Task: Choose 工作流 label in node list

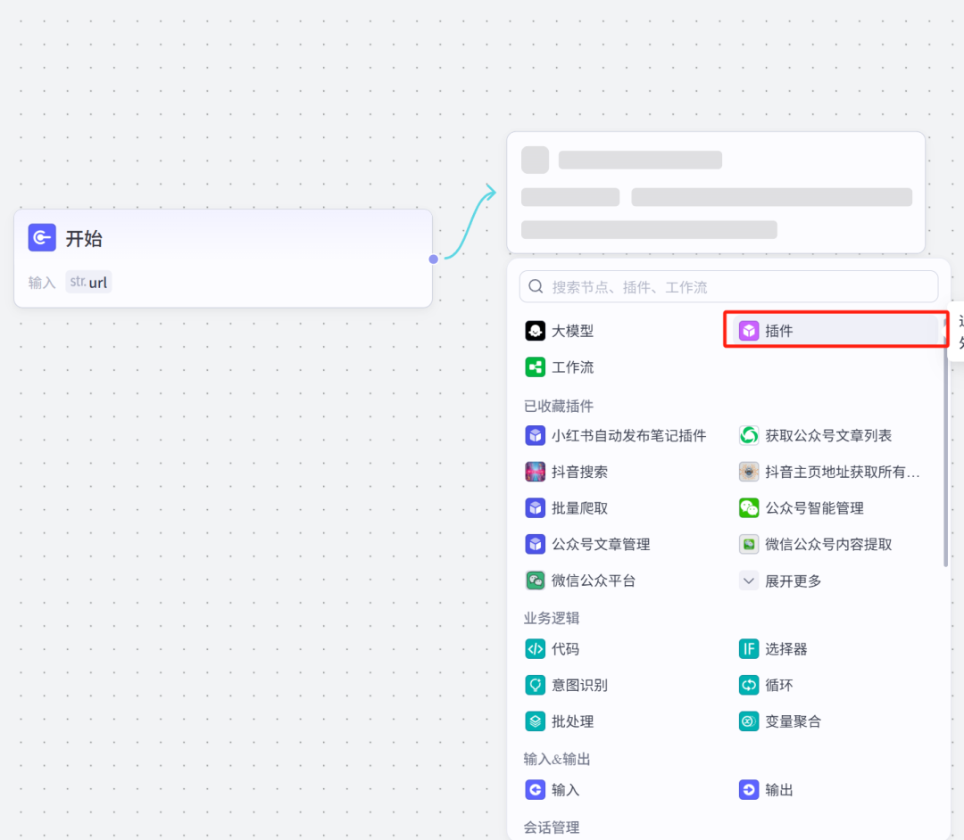Action: (572, 367)
